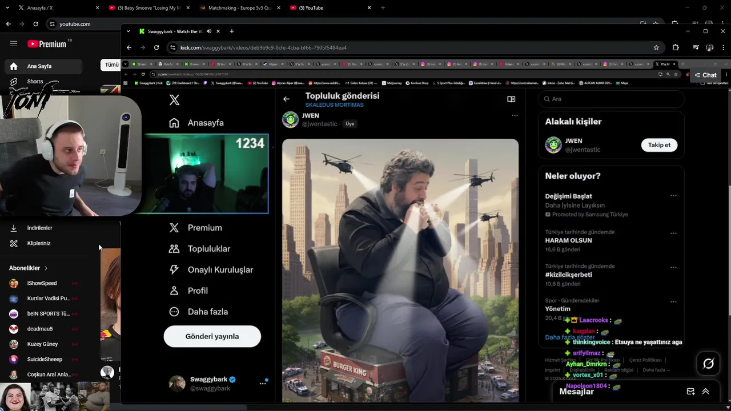Open Onaylı Kuruluşlar in X sidebar
Screen dimensions: 731x411
pyautogui.click(x=211, y=269)
